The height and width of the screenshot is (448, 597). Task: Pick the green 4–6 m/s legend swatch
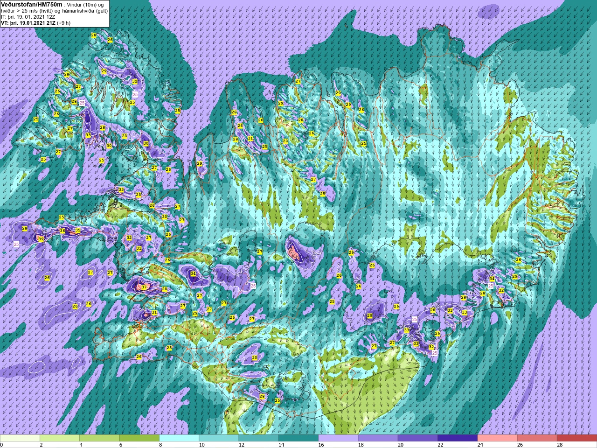[99, 438]
